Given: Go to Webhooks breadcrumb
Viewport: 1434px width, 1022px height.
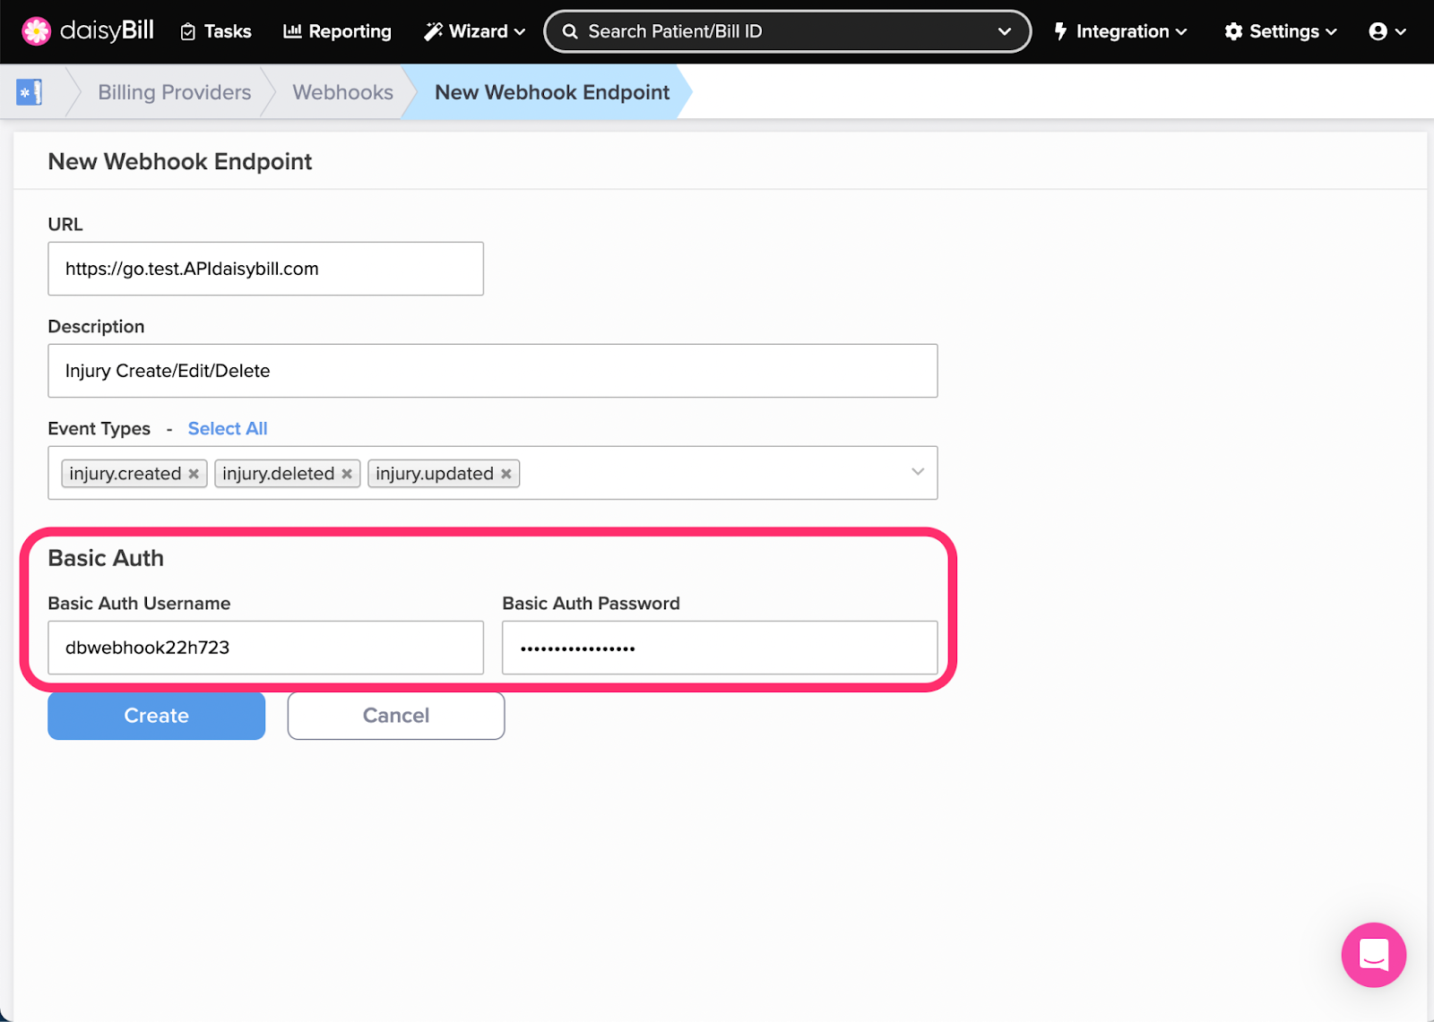Looking at the screenshot, I should pos(342,92).
